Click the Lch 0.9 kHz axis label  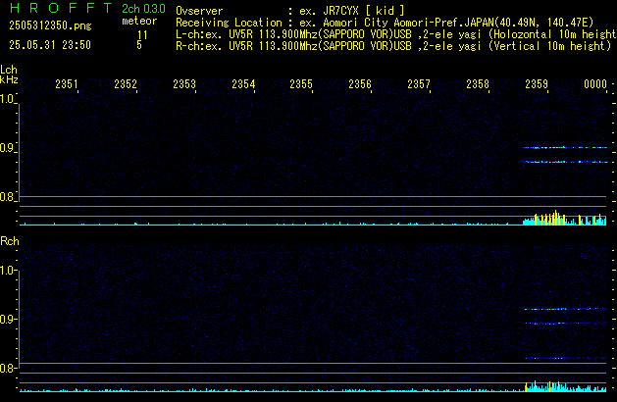[x=7, y=148]
